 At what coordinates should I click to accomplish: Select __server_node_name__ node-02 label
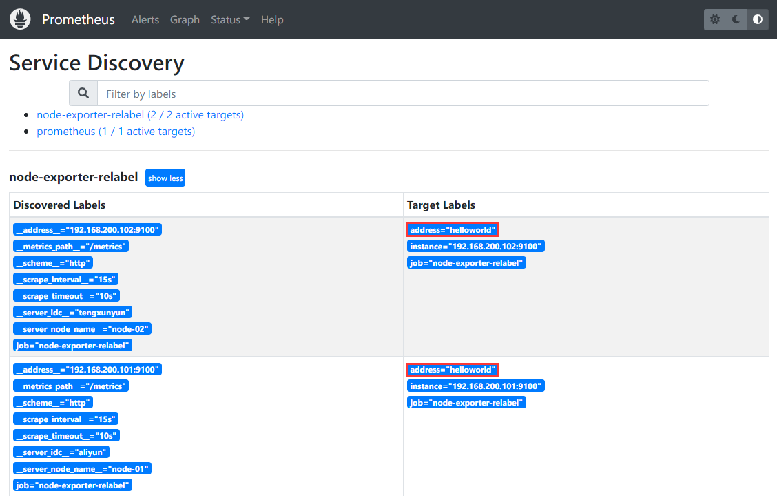[82, 329]
